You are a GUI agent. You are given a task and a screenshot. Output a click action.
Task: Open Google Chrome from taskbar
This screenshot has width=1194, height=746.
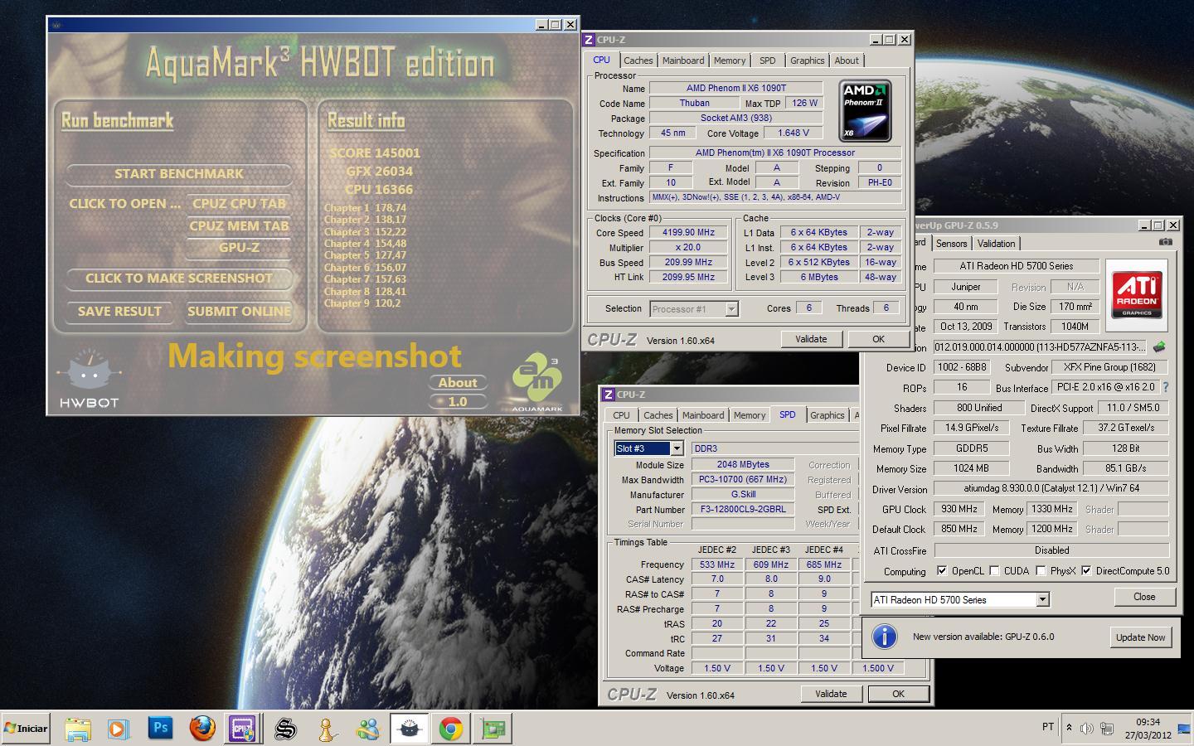[450, 729]
